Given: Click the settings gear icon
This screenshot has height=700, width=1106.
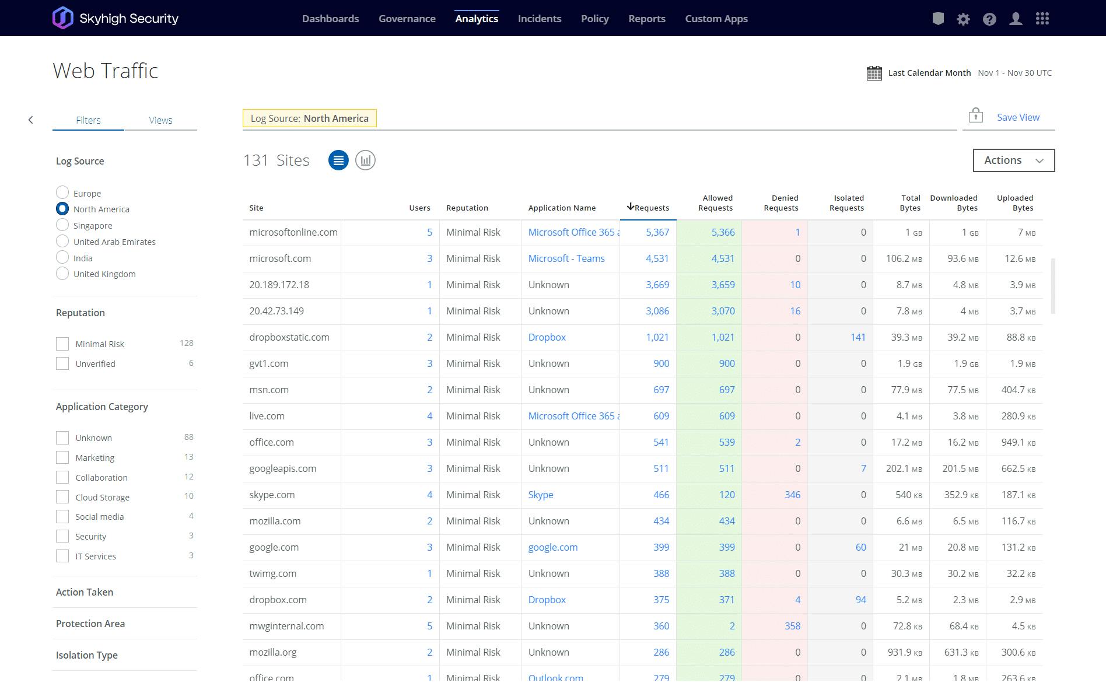Looking at the screenshot, I should coord(963,19).
